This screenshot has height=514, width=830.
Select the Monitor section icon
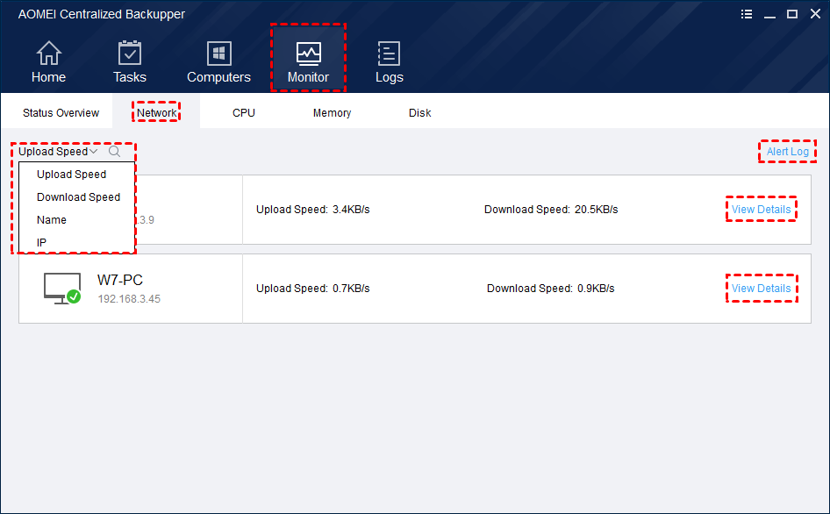(x=308, y=54)
